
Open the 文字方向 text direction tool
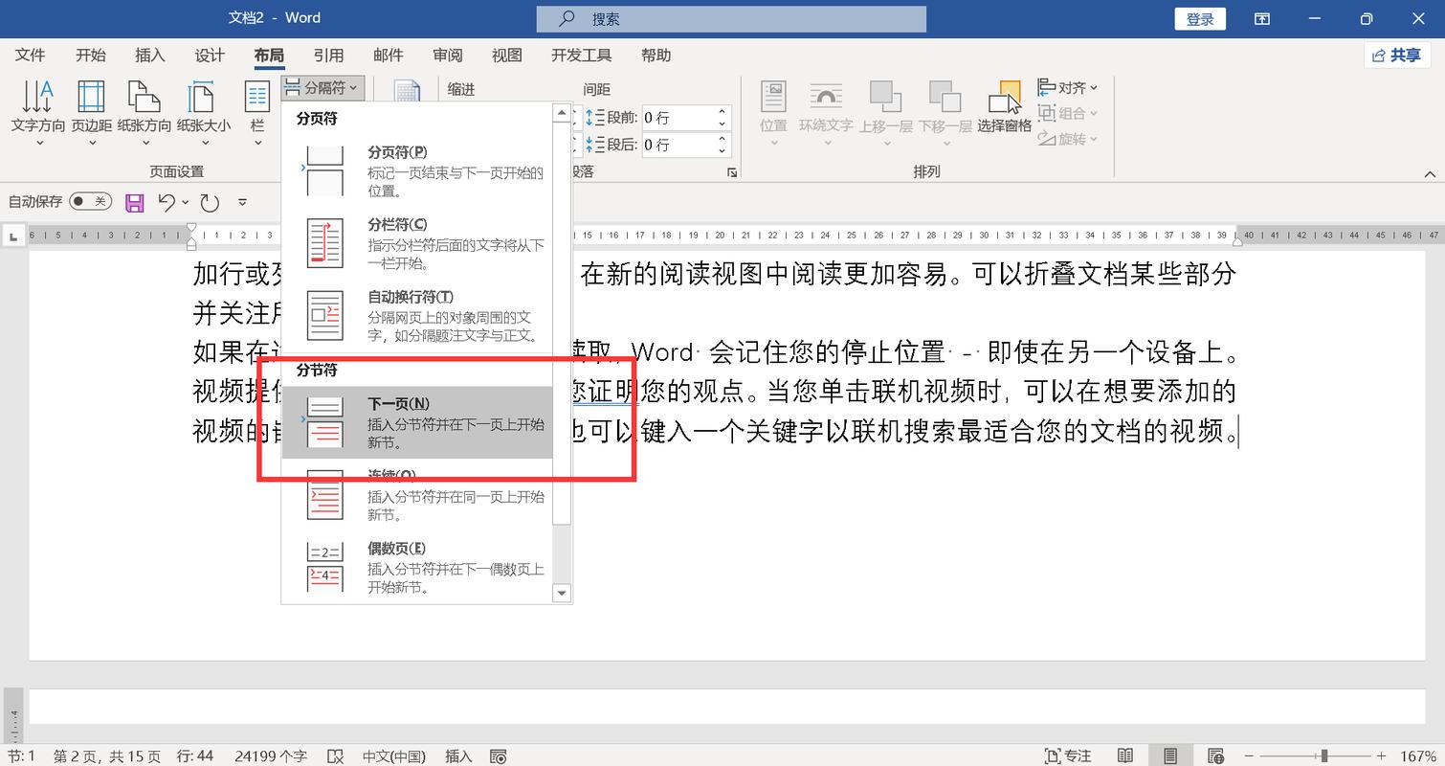[x=38, y=113]
